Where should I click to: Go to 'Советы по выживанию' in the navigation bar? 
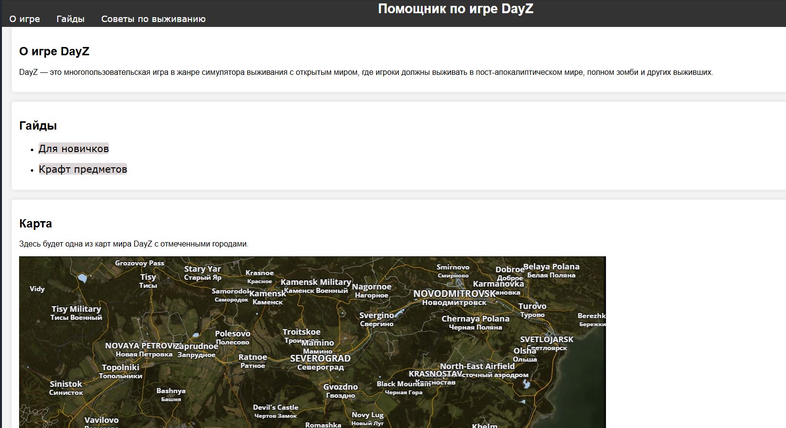153,19
